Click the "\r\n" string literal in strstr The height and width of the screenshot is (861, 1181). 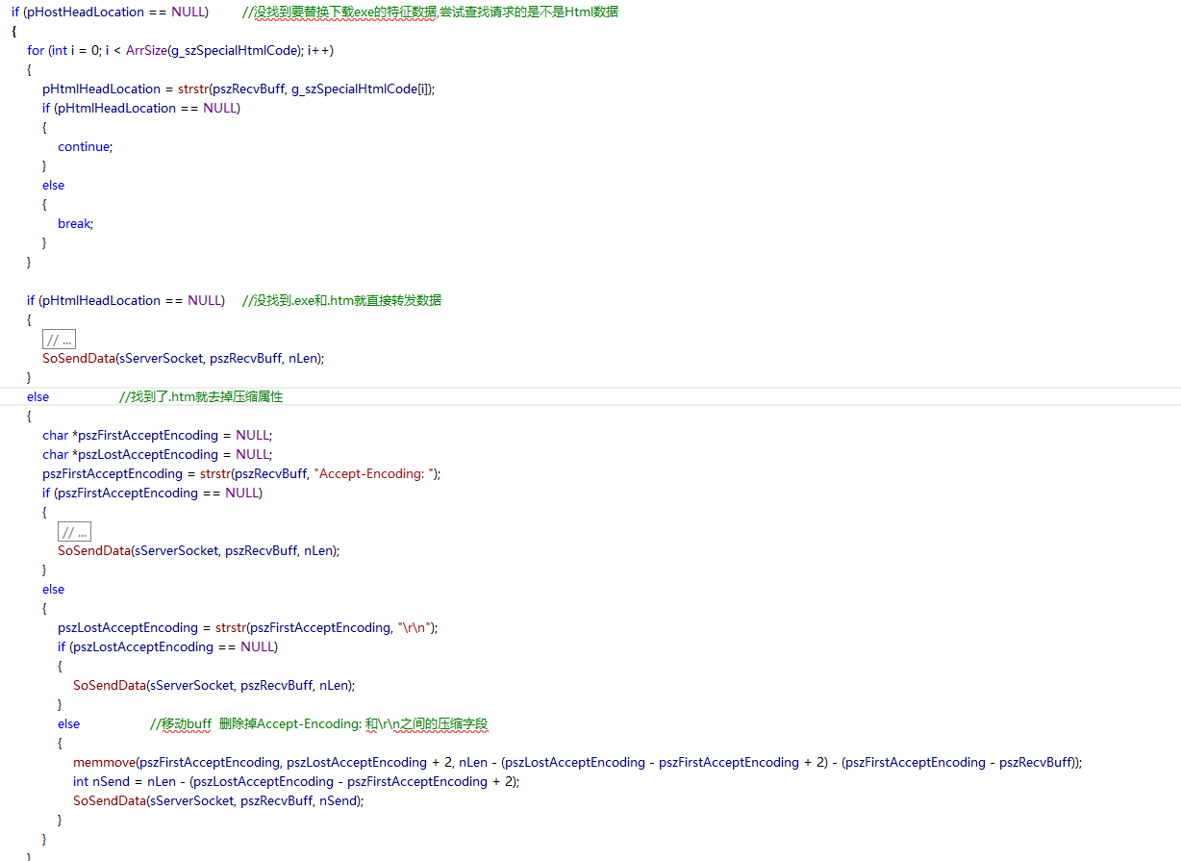pos(415,627)
